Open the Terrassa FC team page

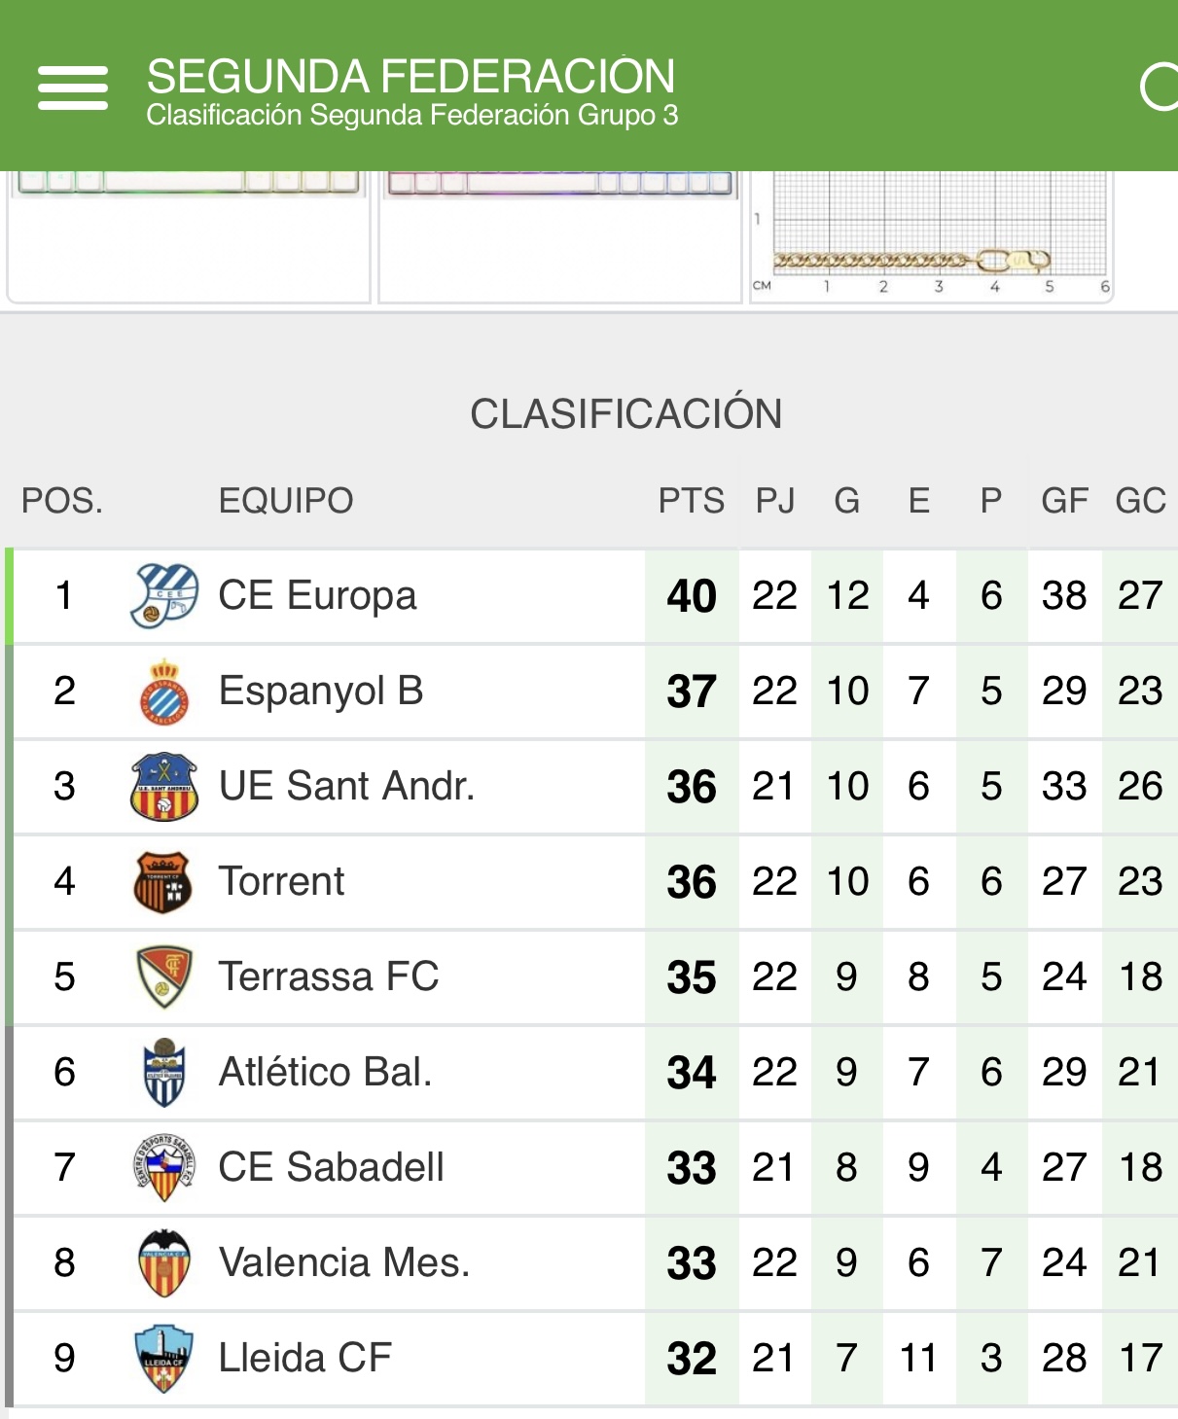pyautogui.click(x=329, y=976)
